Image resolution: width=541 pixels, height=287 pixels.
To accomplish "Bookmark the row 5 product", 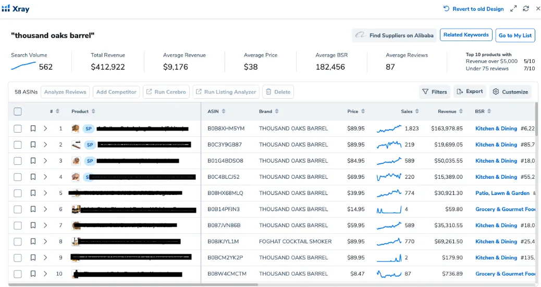I will click(33, 193).
